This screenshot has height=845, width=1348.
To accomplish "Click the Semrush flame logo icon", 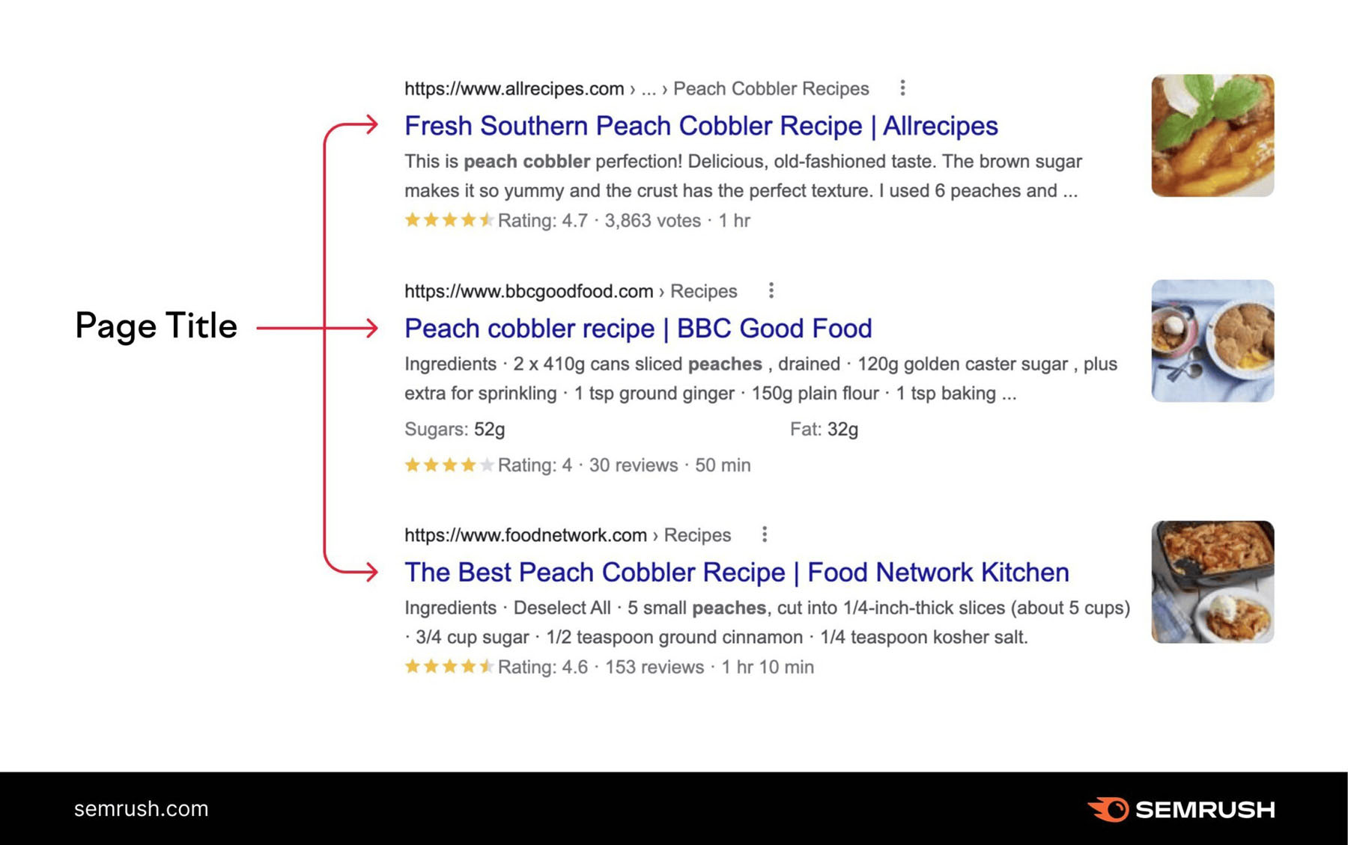I will (1111, 809).
